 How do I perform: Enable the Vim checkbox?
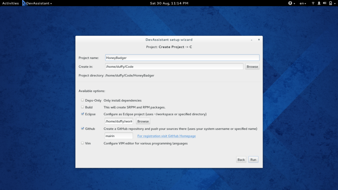point(82,143)
